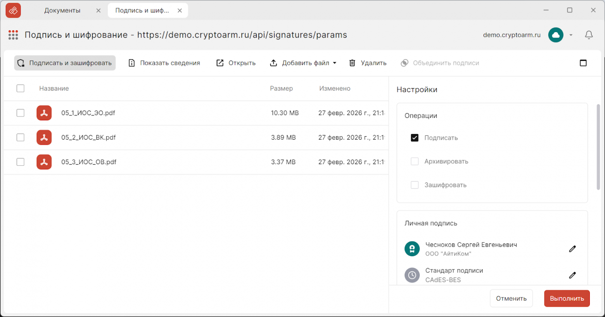Uncheck the Подписать operation checkbox
Image resolution: width=605 pixels, height=317 pixels.
415,138
